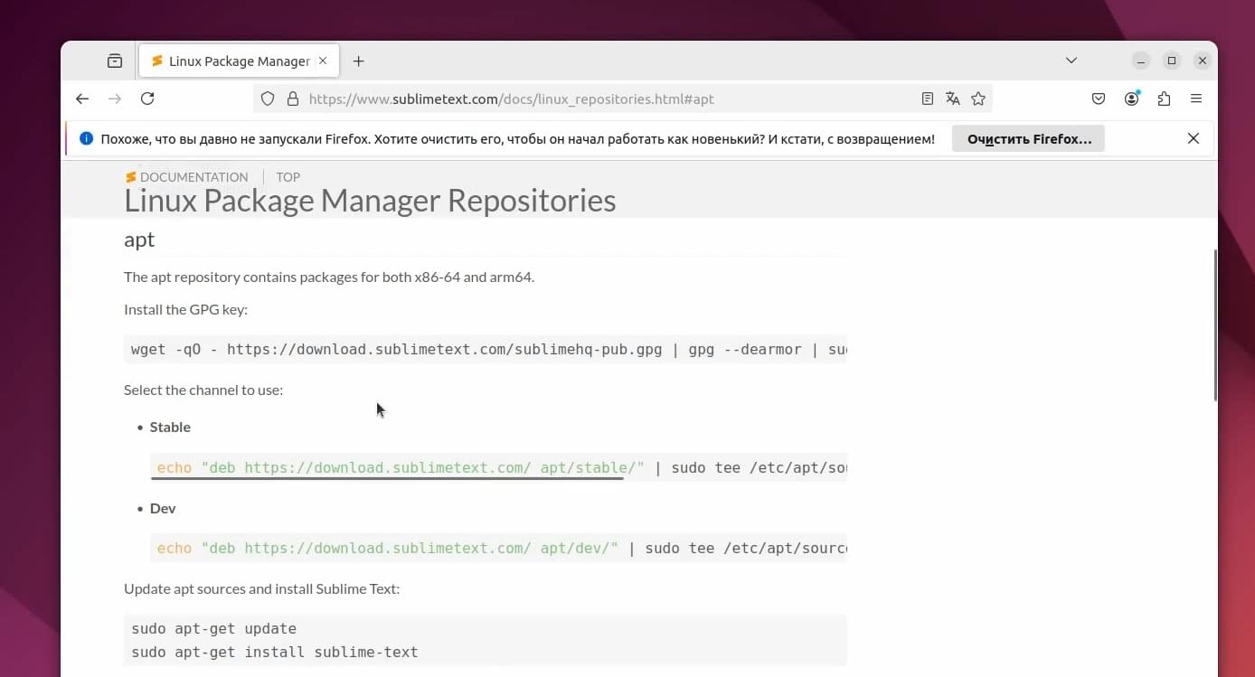Open a new tab with plus button
The height and width of the screenshot is (677, 1255).
[358, 61]
